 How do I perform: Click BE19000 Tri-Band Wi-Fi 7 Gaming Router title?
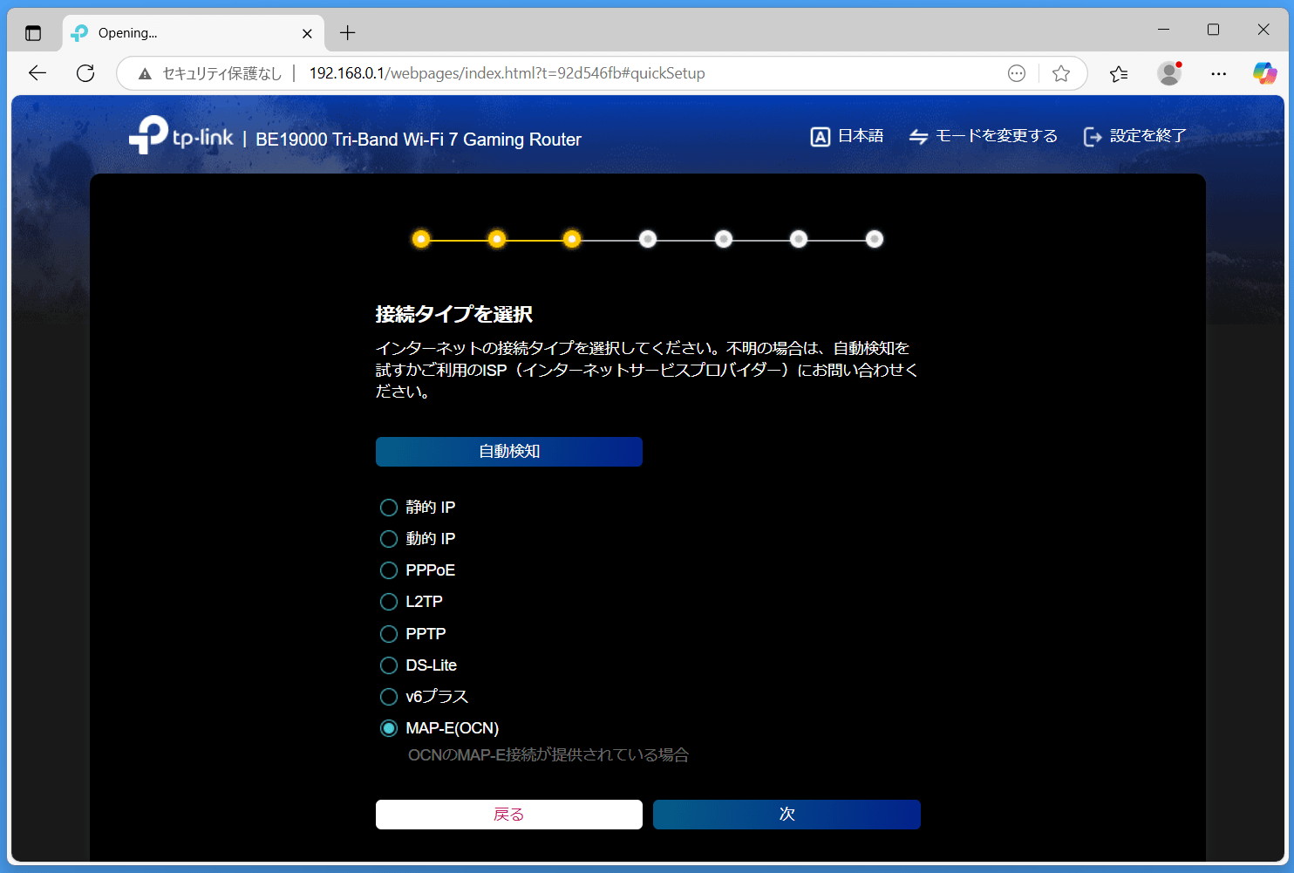pyautogui.click(x=419, y=140)
